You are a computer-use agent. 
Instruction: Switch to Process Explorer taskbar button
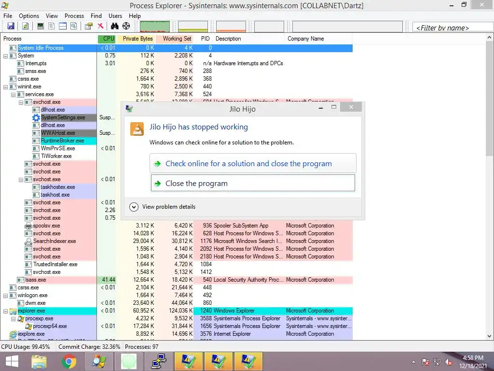(x=99, y=361)
